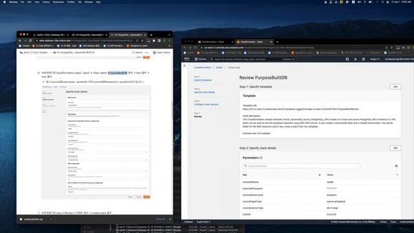This screenshot has height=233, width=414.
Task: Open the three-dots menu on the Notion page
Action: (x=147, y=52)
